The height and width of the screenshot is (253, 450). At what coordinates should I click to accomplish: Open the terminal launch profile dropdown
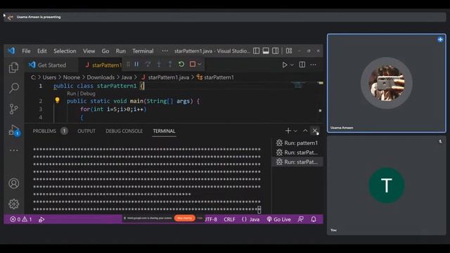point(295,131)
